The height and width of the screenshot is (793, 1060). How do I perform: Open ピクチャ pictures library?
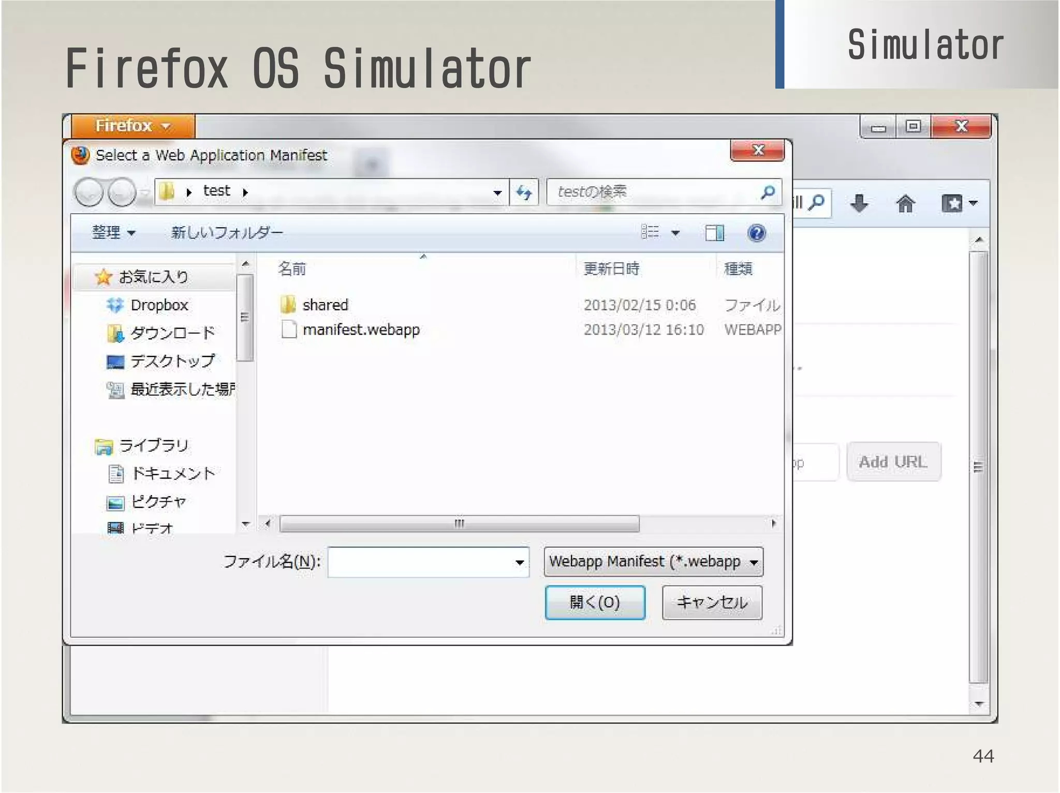158,501
